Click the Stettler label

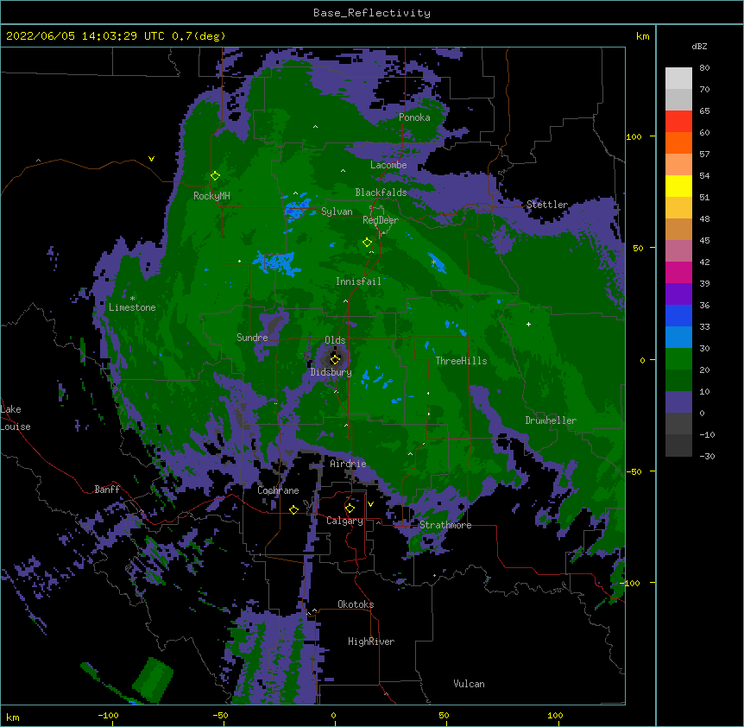[x=547, y=205]
